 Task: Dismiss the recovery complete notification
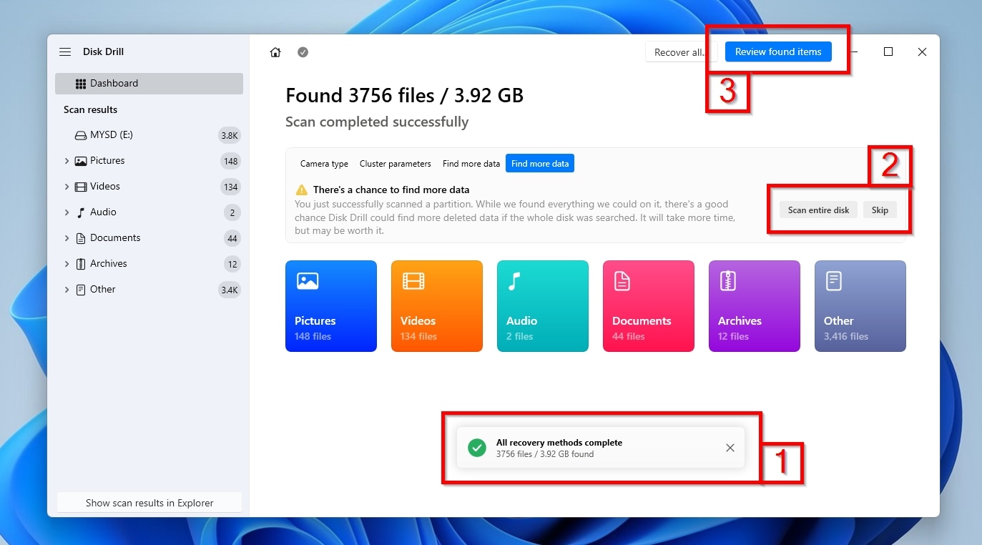coord(730,448)
